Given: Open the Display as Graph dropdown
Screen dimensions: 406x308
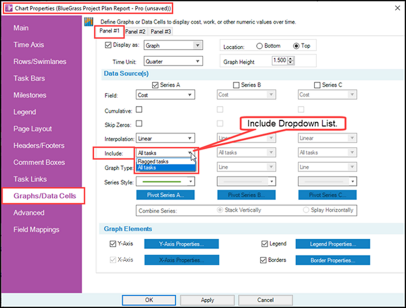Looking at the screenshot, I should (x=173, y=45).
